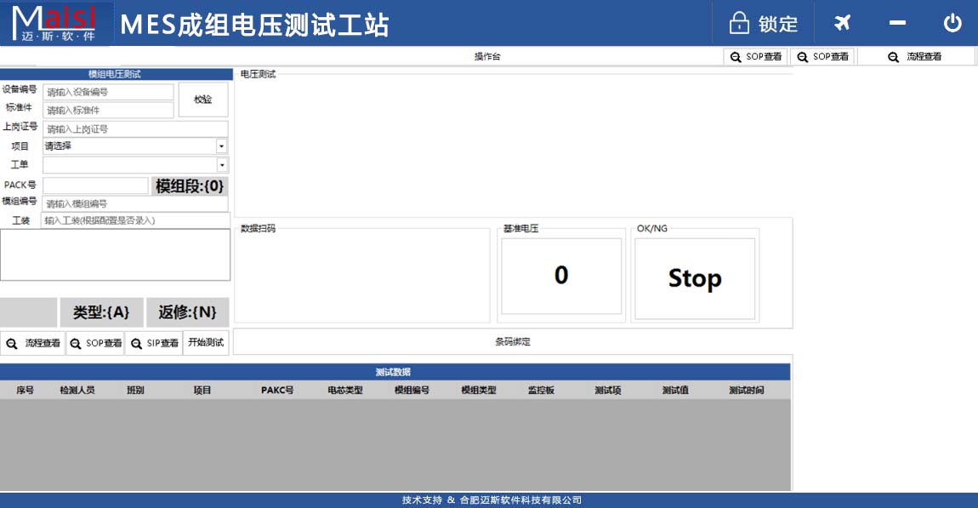This screenshot has height=508, width=978.
Task: Click the PACK号 input field
Action: [94, 185]
